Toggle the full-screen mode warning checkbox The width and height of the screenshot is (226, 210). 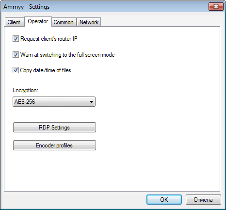[16, 55]
